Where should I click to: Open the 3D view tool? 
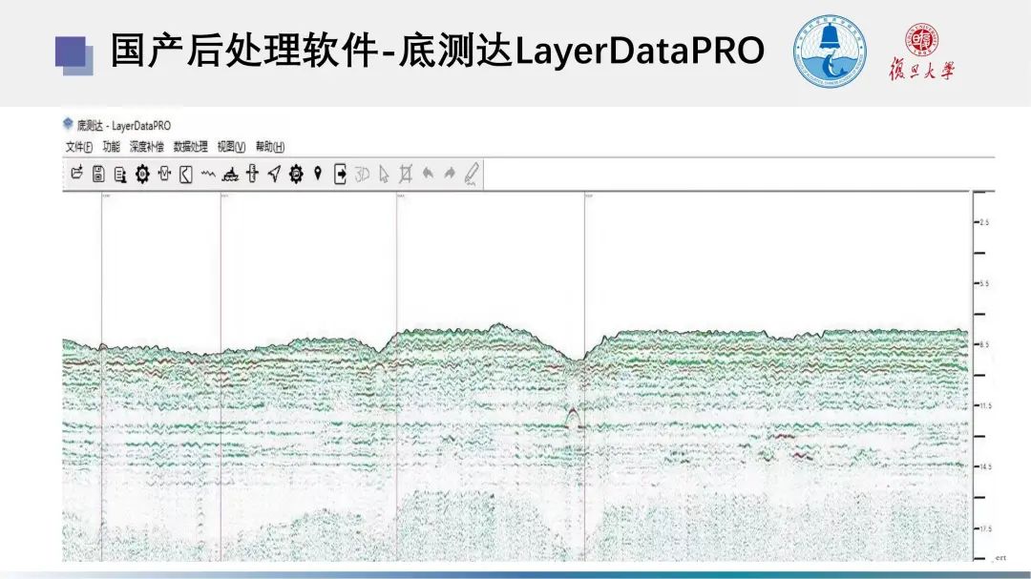[362, 174]
